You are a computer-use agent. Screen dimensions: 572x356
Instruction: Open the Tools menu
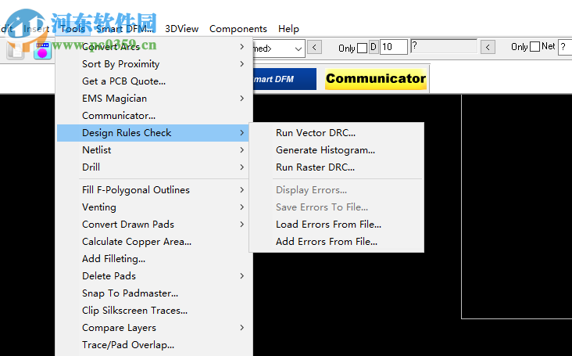(x=73, y=28)
